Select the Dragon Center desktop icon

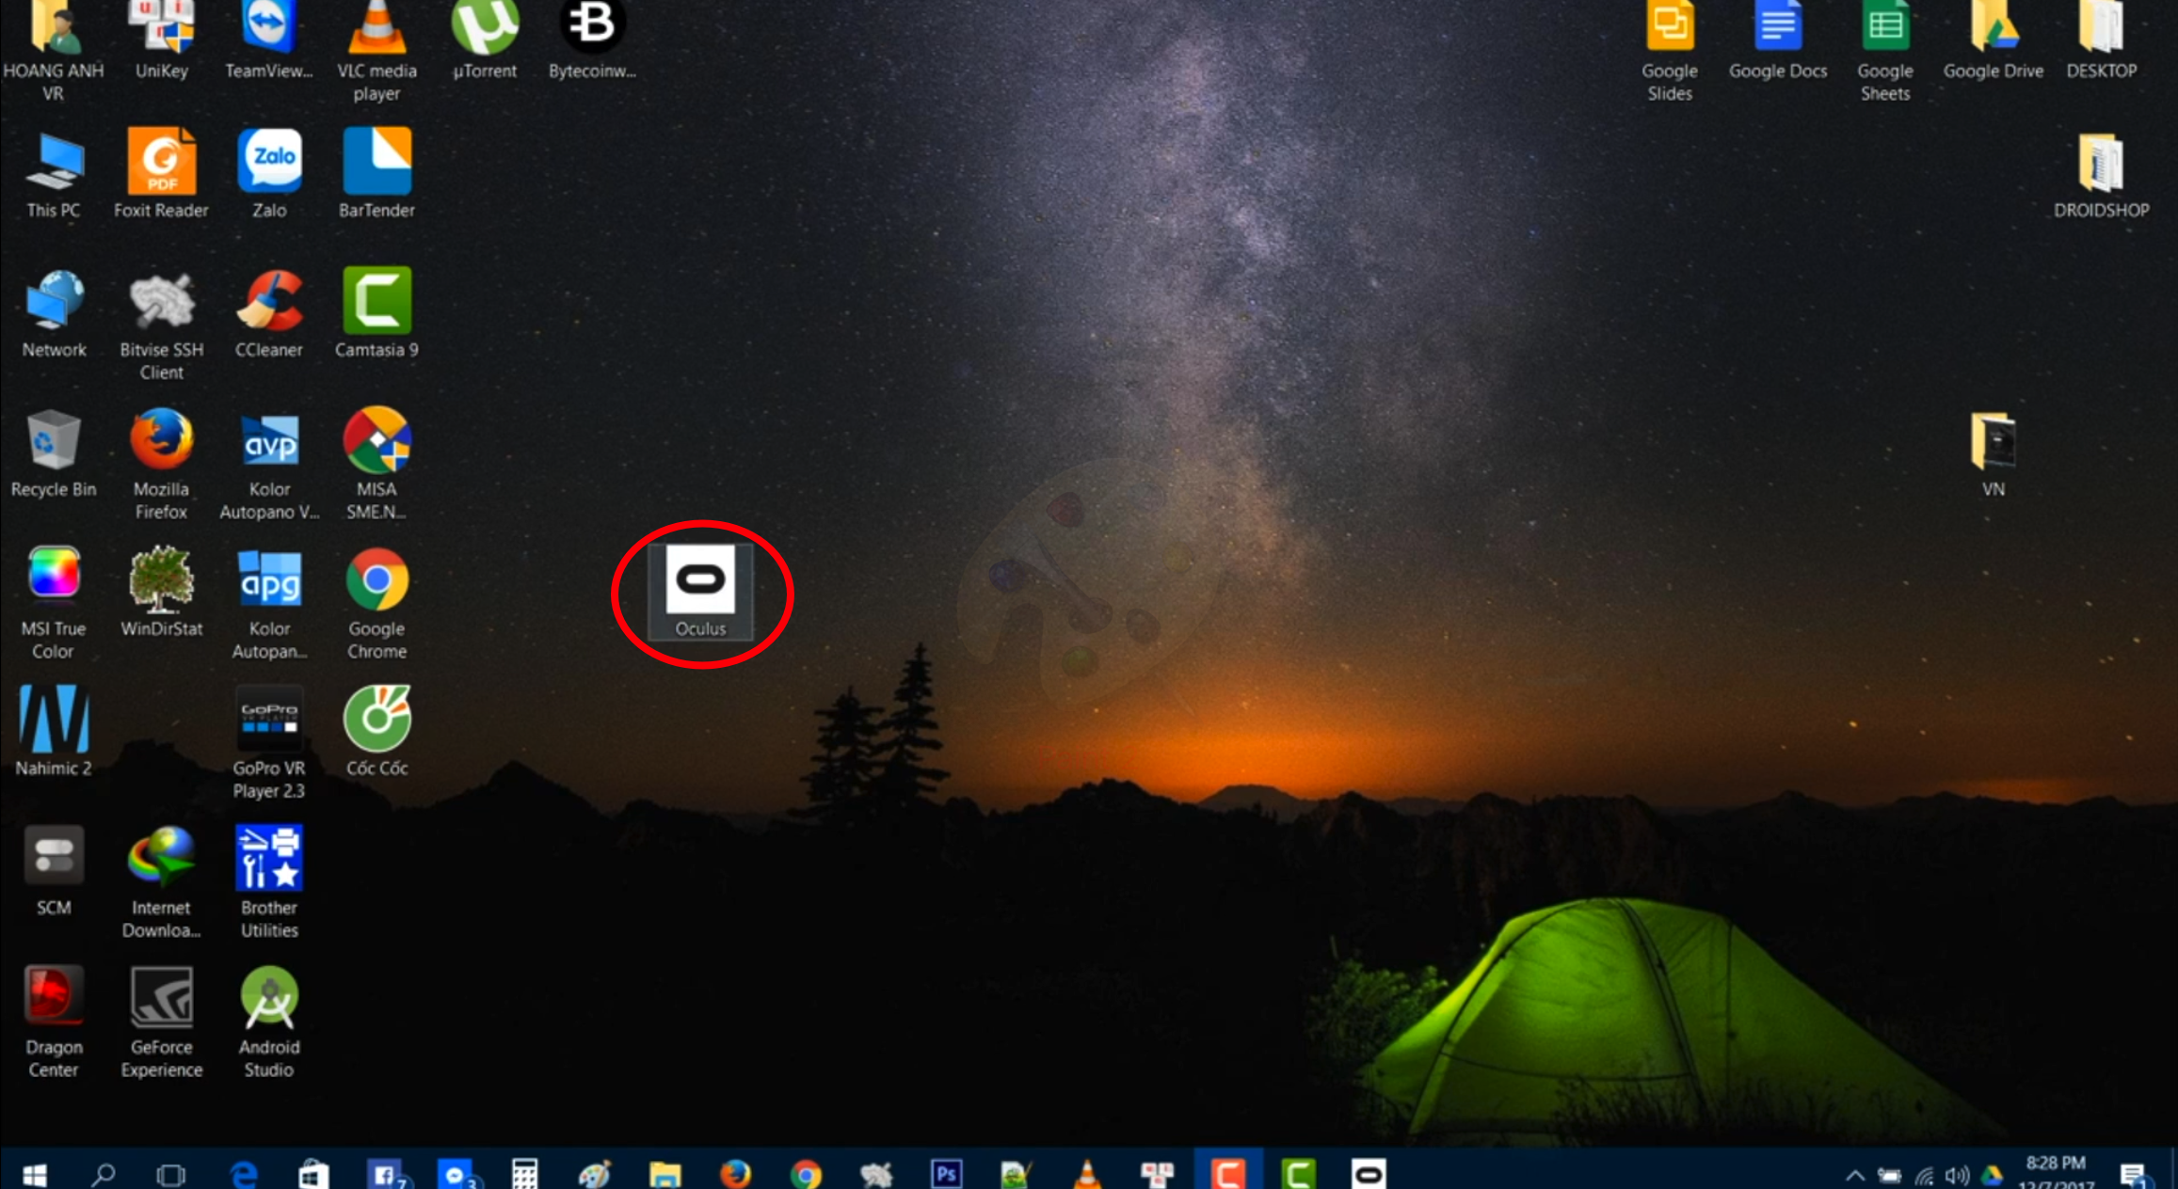tap(54, 1023)
